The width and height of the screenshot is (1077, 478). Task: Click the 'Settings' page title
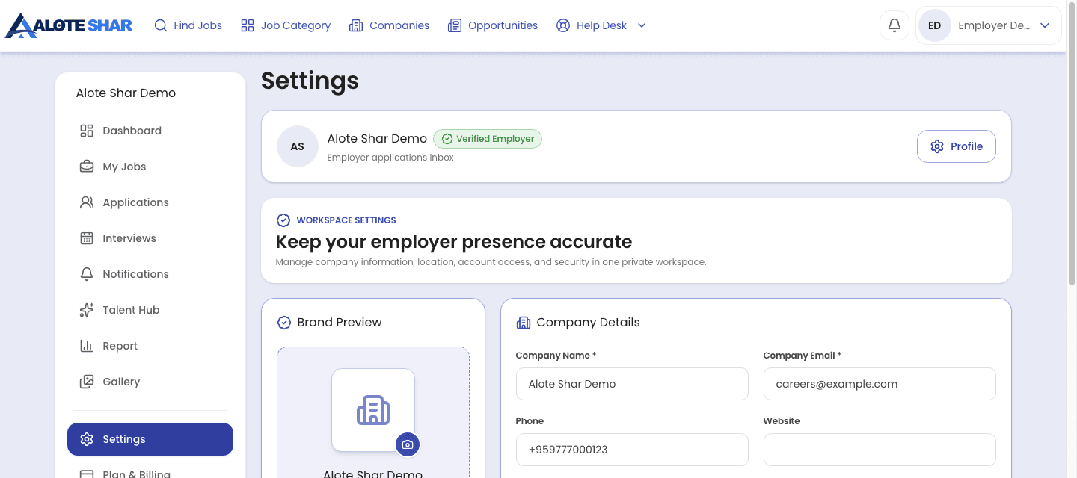(310, 81)
